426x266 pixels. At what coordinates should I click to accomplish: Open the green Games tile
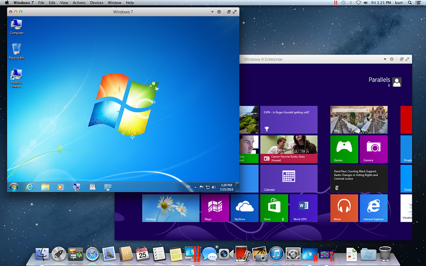coord(344,149)
